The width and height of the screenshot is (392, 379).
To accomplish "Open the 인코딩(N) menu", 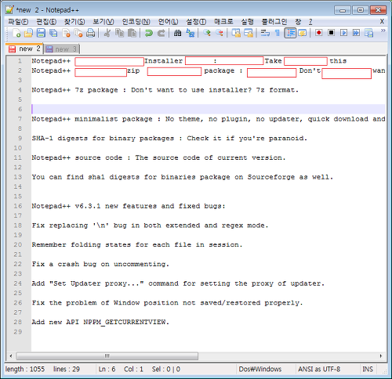I will pos(136,22).
